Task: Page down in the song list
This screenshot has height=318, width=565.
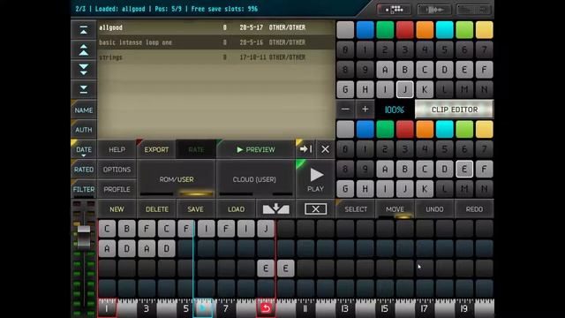Action: 84,70
